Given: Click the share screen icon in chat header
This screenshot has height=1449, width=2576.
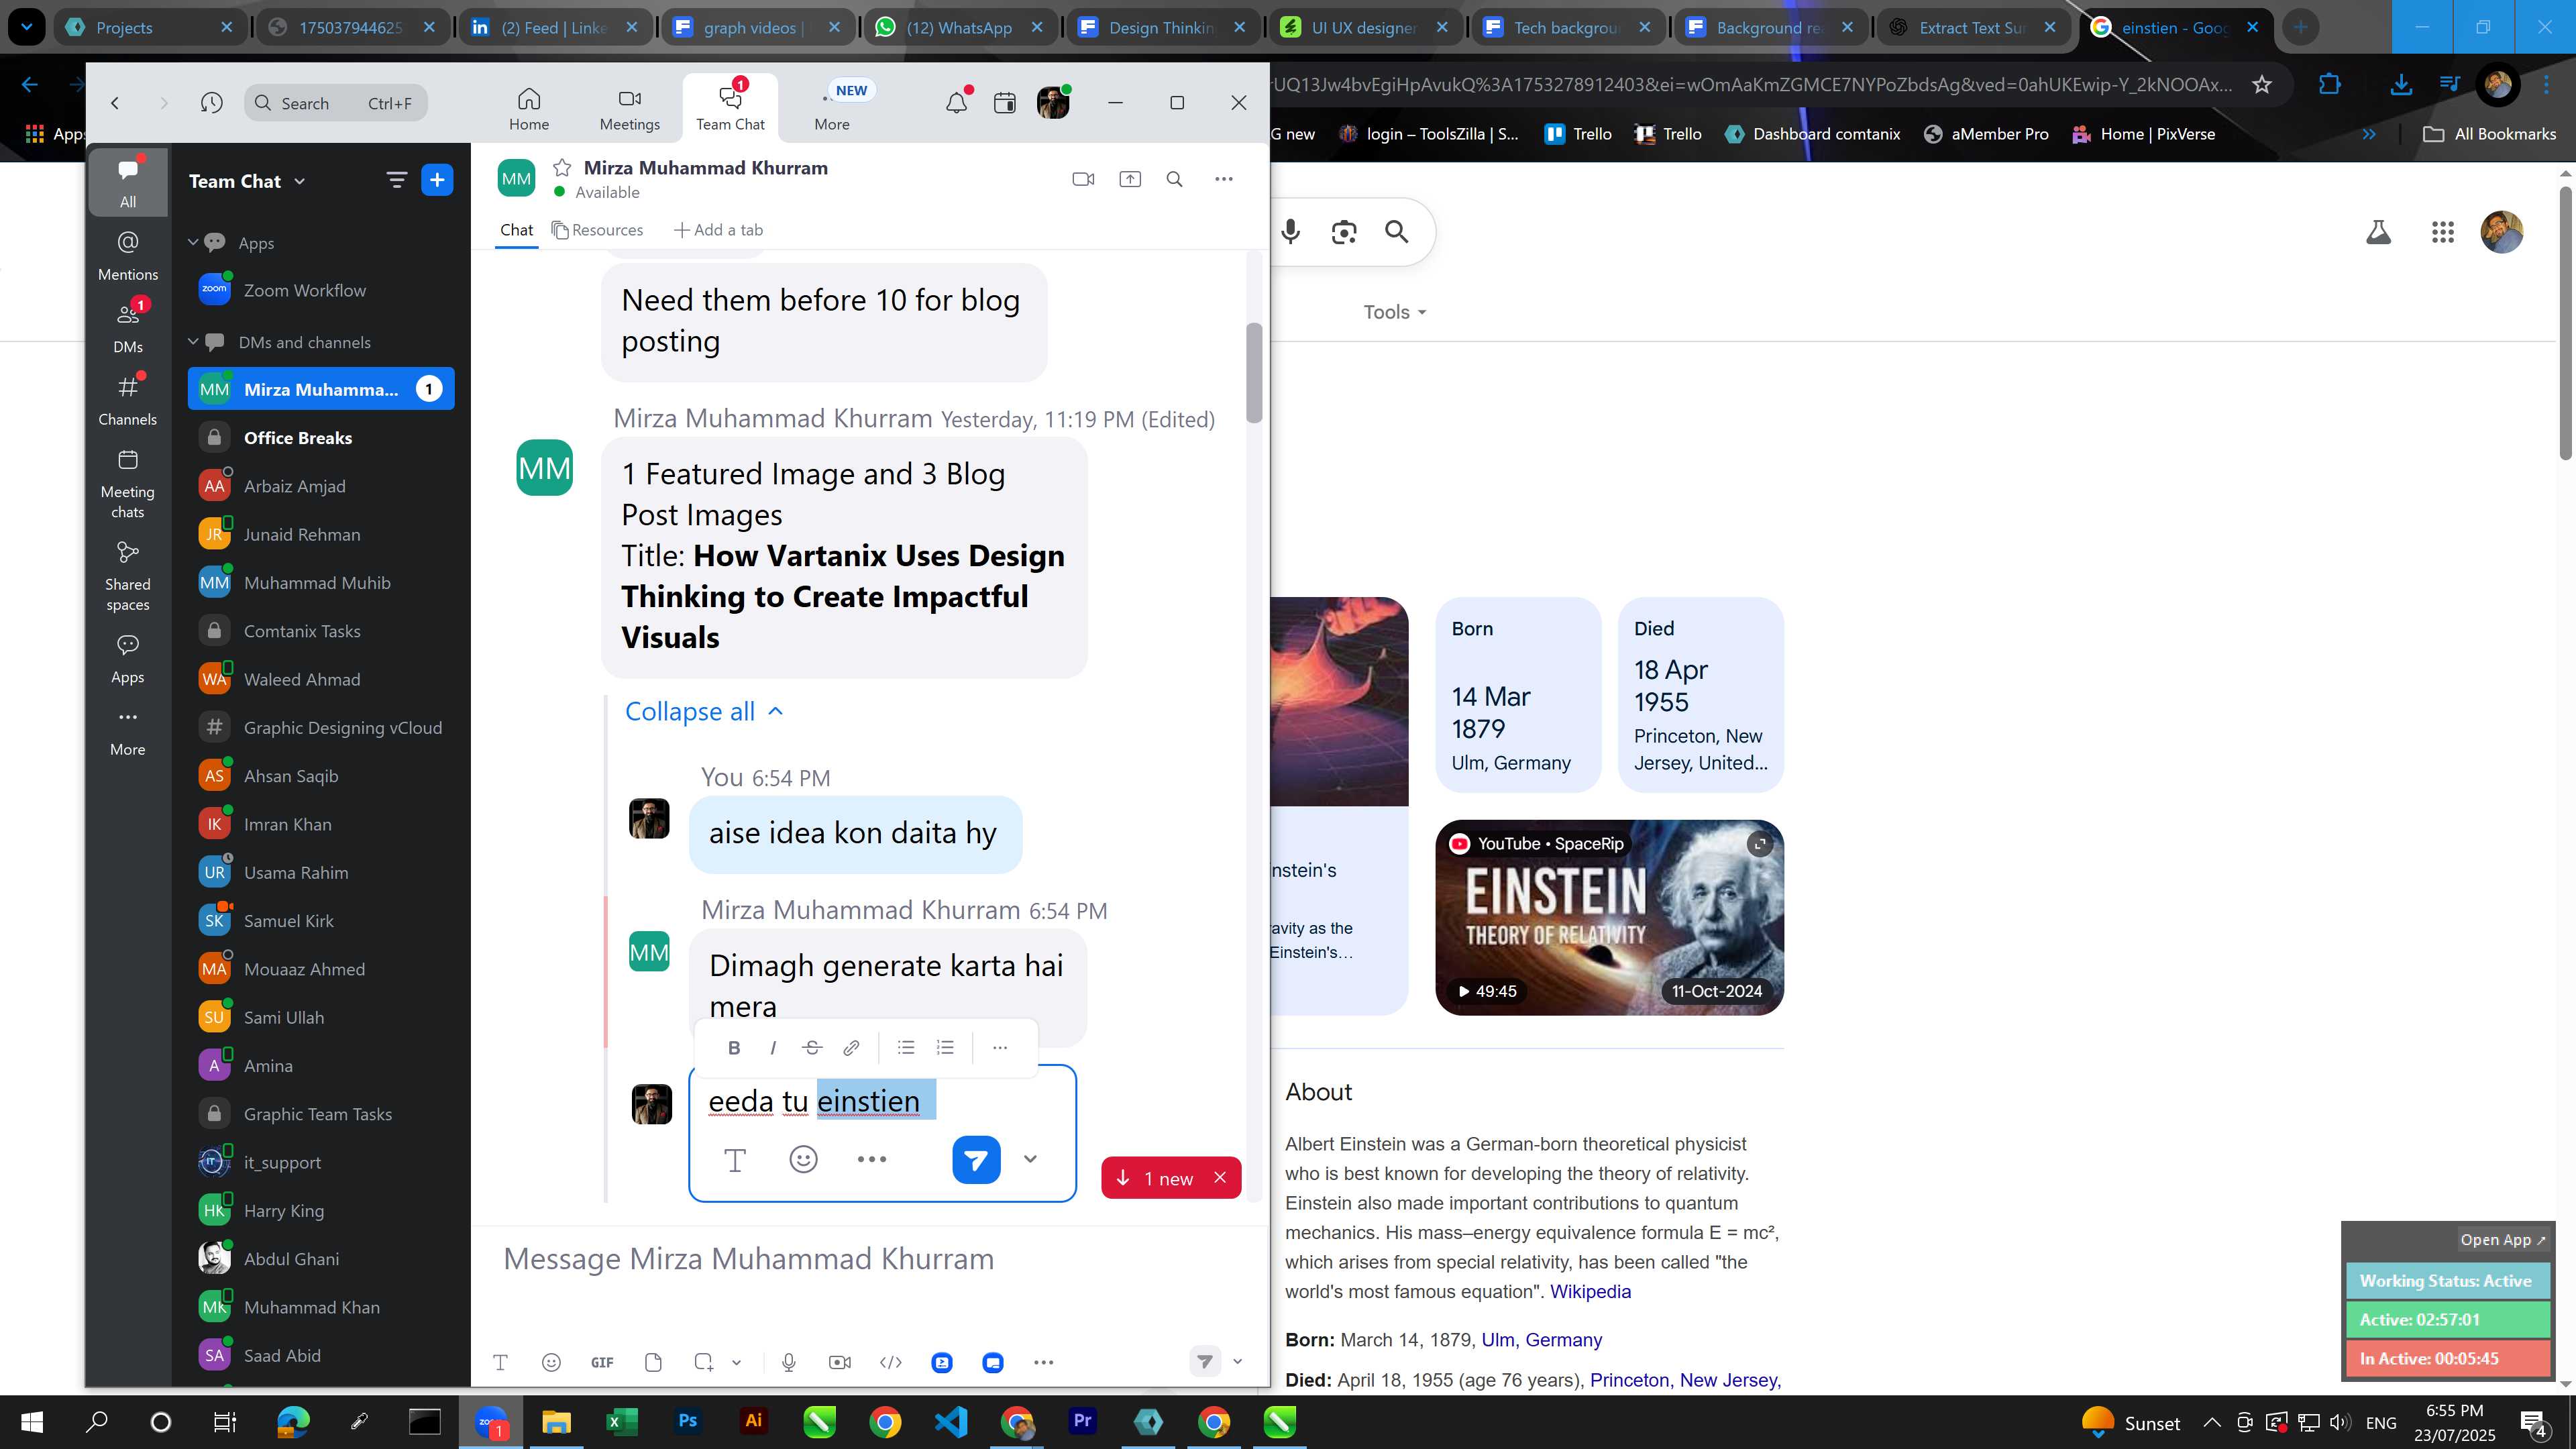Looking at the screenshot, I should click(x=1130, y=179).
